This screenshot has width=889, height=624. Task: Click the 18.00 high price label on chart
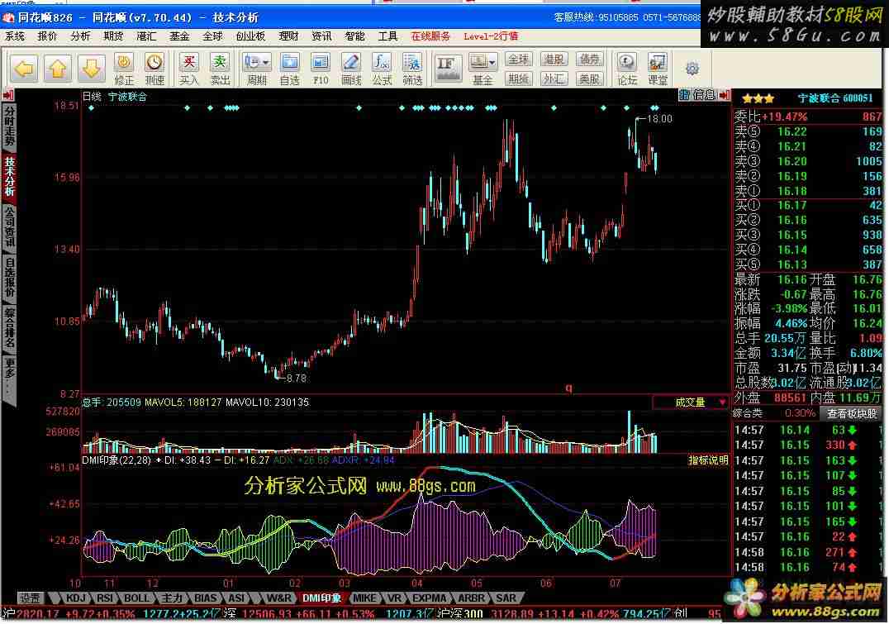point(659,118)
